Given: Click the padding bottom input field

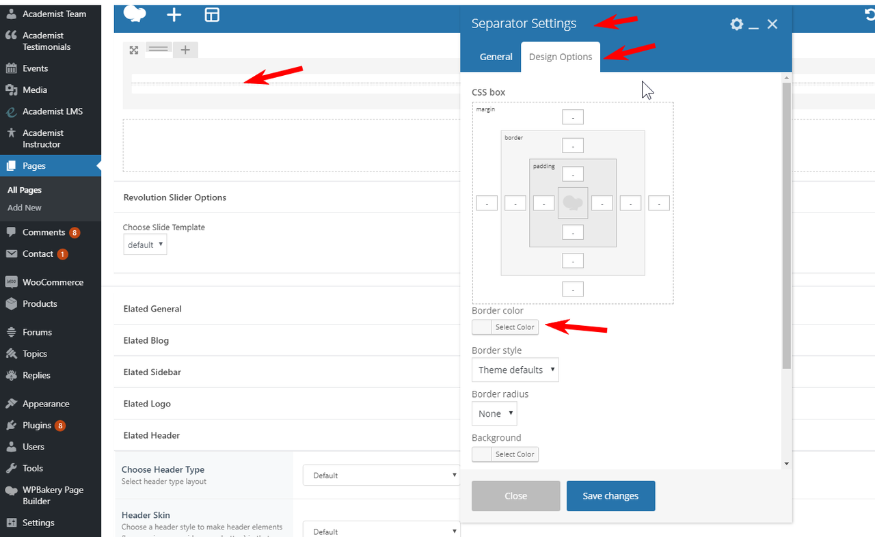Looking at the screenshot, I should (573, 232).
